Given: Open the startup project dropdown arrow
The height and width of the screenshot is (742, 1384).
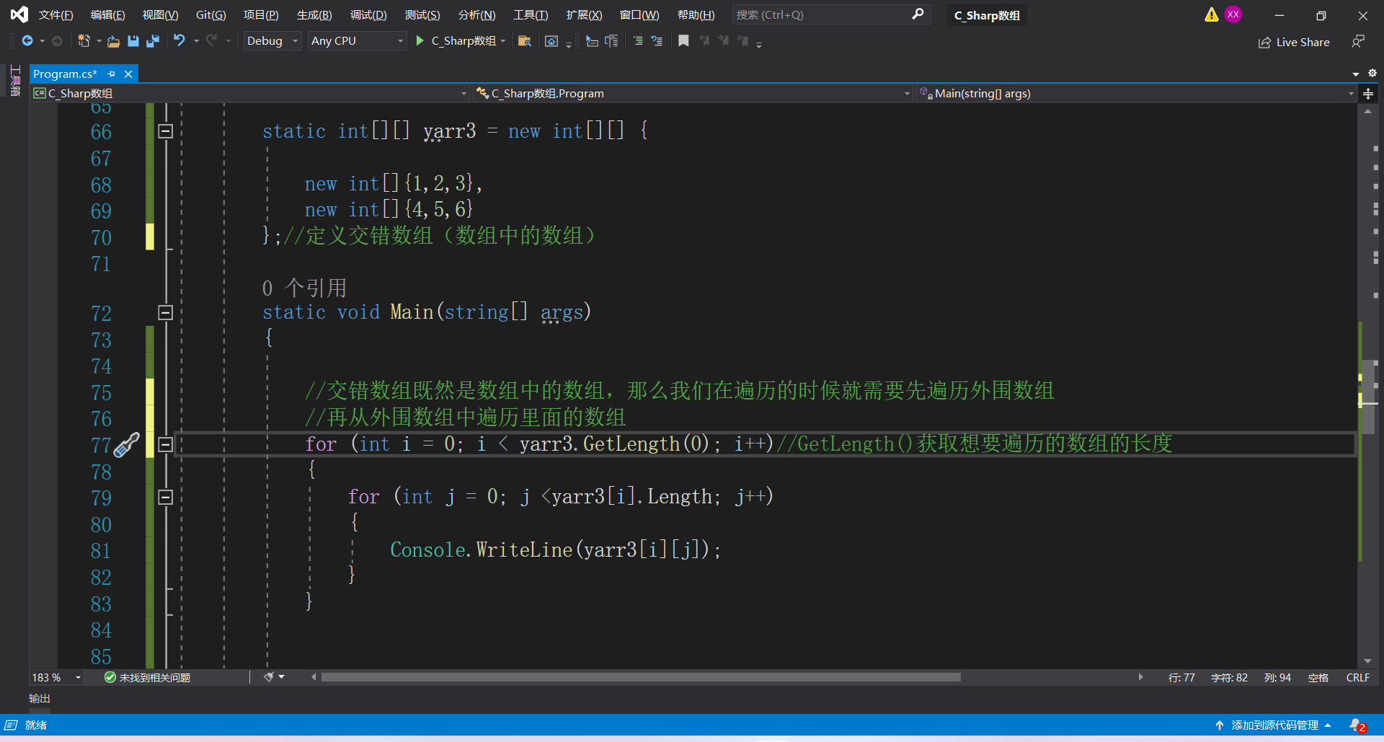Looking at the screenshot, I should [503, 41].
